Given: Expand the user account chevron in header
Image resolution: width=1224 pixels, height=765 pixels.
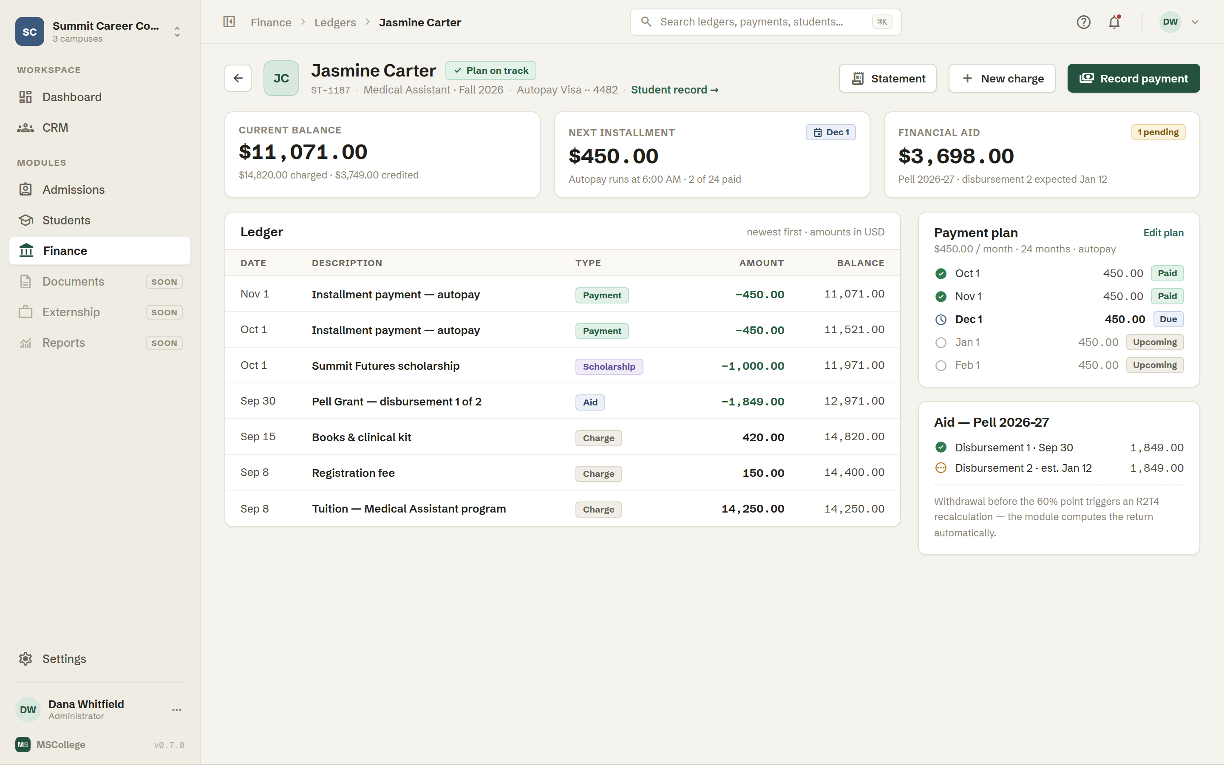Looking at the screenshot, I should [x=1195, y=22].
